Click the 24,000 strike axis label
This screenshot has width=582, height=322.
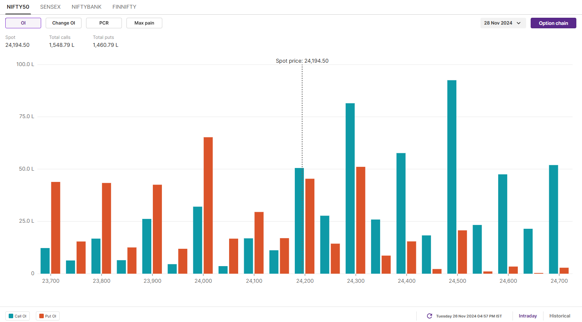click(x=203, y=281)
